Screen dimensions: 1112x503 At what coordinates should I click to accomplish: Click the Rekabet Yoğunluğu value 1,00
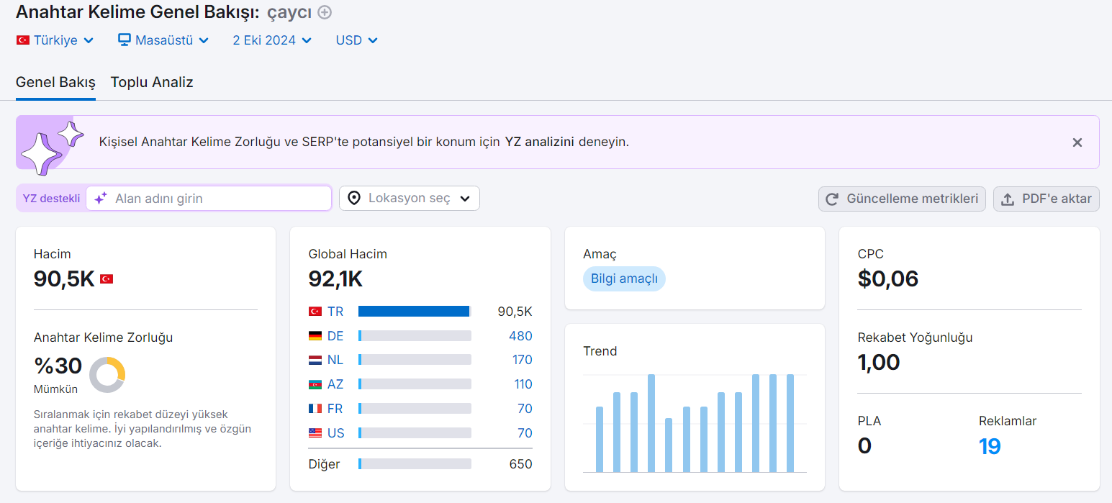point(879,362)
